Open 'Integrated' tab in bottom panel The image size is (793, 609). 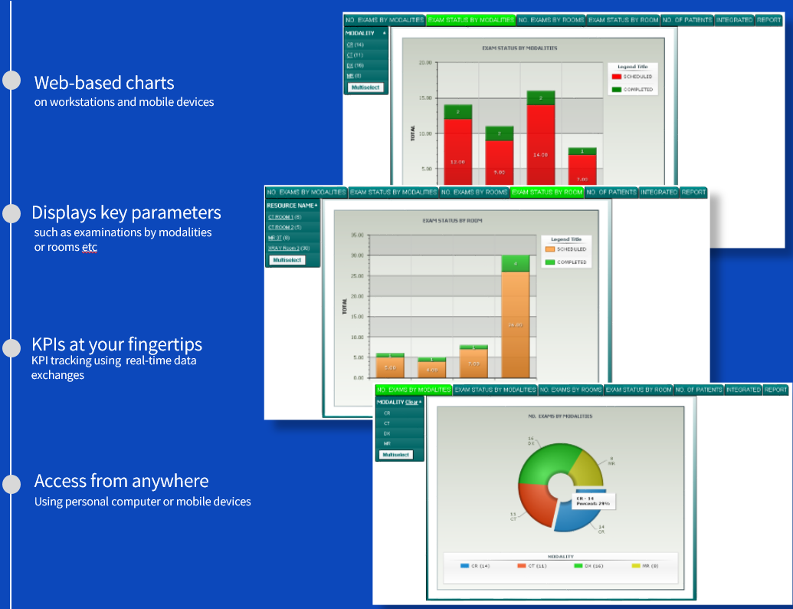pos(743,390)
